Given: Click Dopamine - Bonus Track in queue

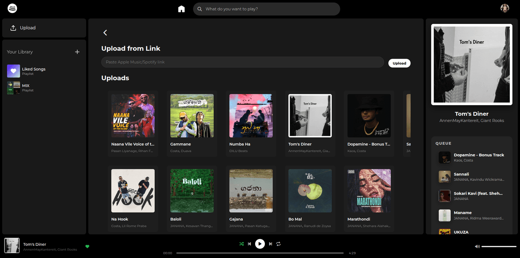Looking at the screenshot, I should [472, 157].
